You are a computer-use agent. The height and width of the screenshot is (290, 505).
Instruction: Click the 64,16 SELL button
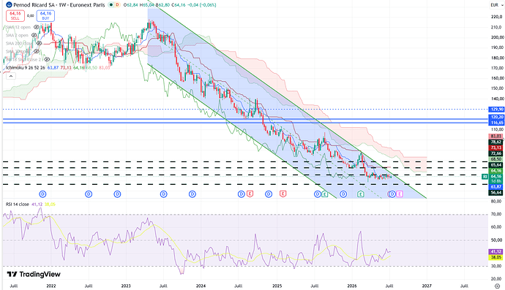15,16
